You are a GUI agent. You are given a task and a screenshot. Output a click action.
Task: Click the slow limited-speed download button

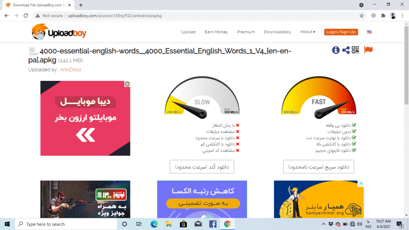pos(202,167)
